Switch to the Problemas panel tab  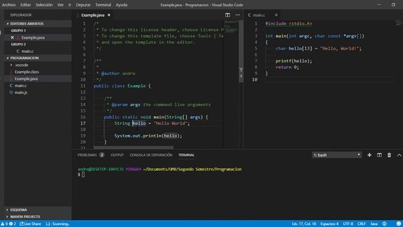[87, 155]
